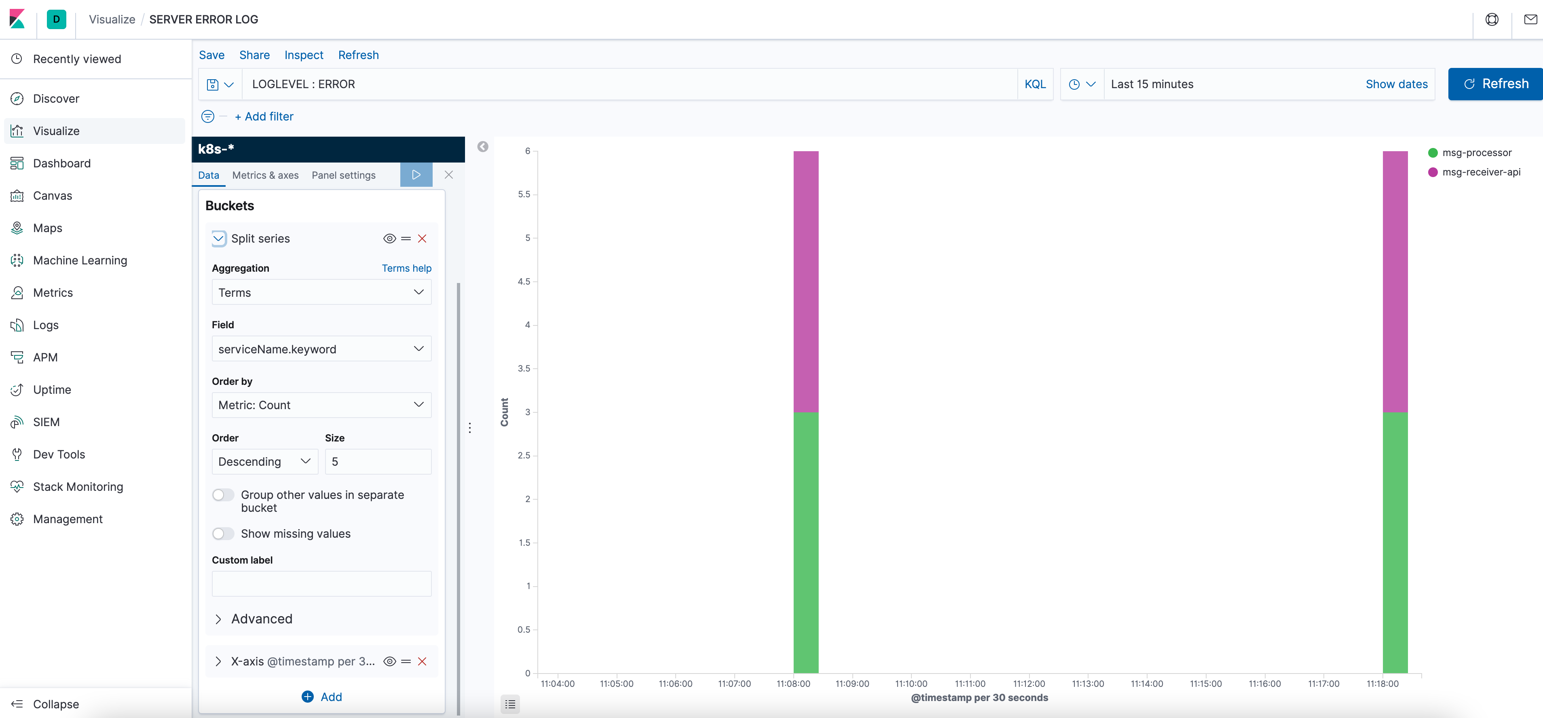Switch to the Data tab

pos(209,175)
